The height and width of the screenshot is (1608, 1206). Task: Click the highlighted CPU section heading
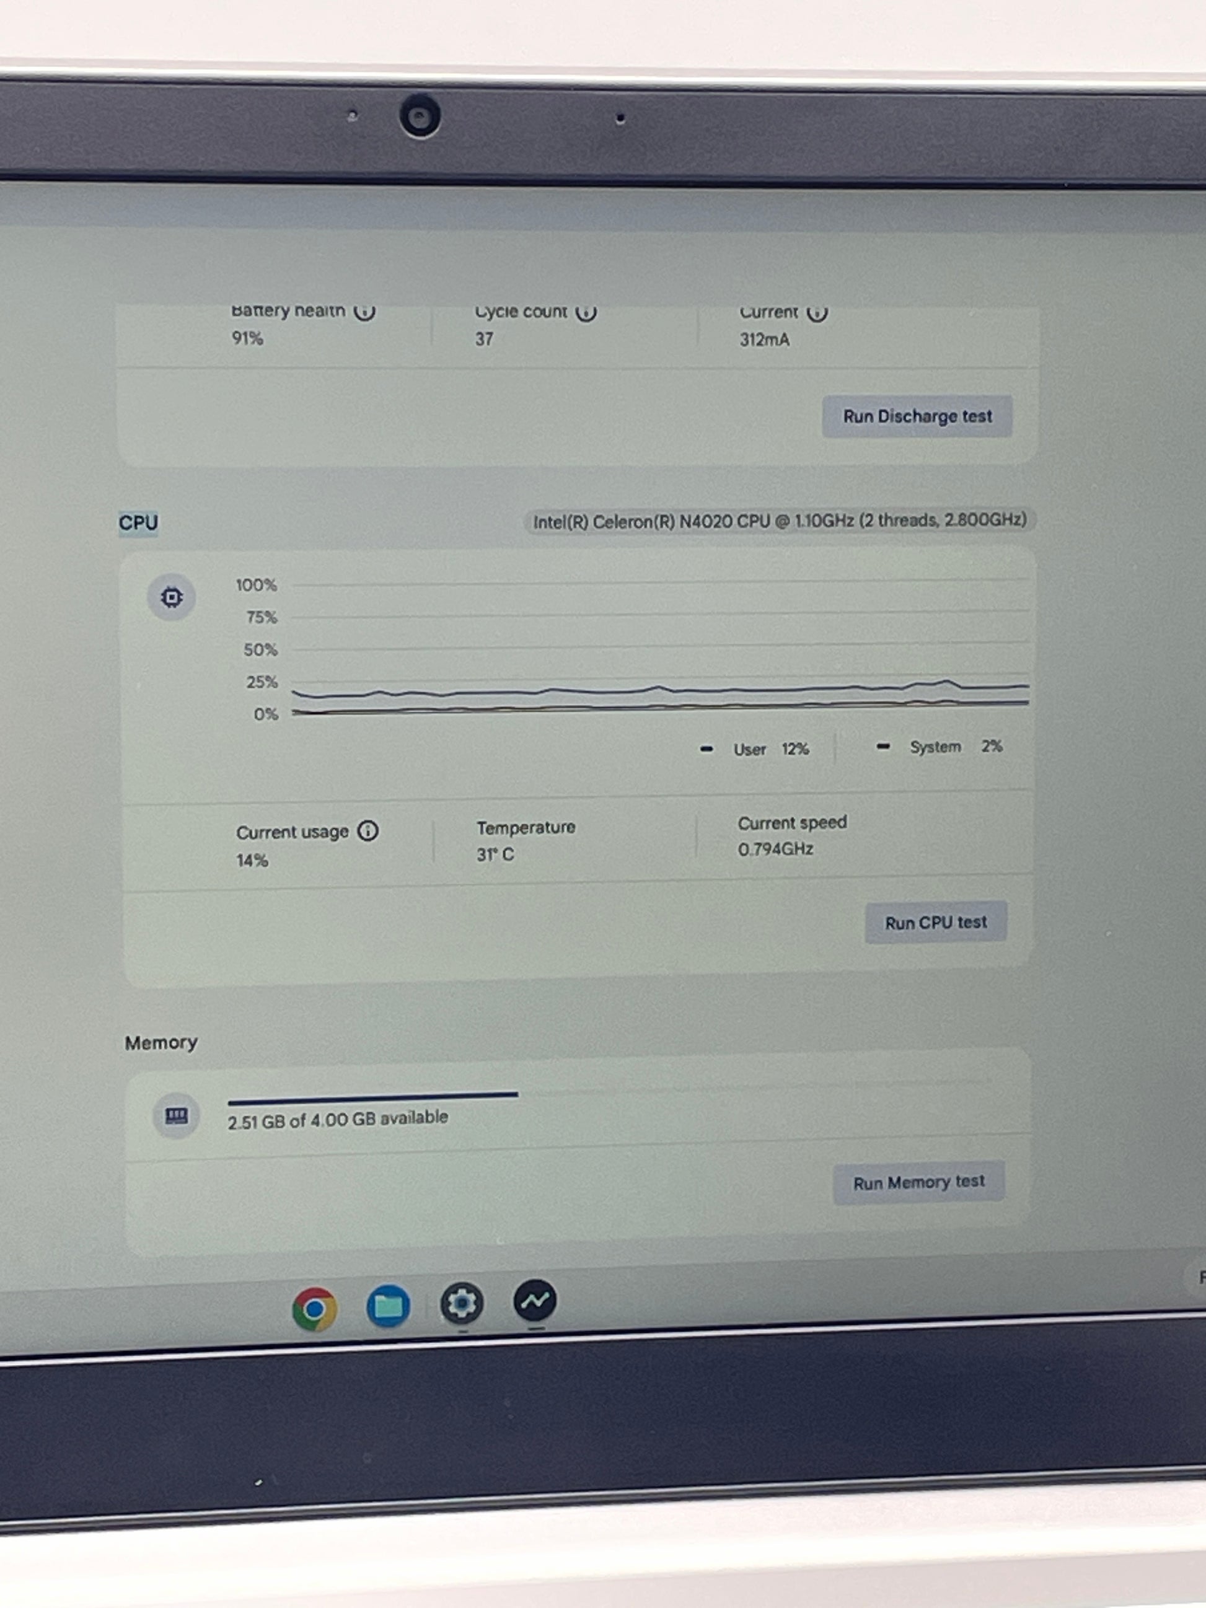[138, 522]
